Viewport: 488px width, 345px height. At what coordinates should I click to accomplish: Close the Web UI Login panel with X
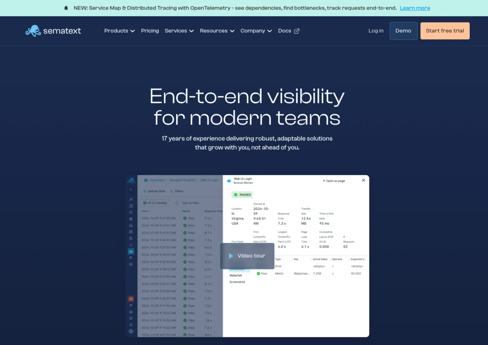coord(363,180)
